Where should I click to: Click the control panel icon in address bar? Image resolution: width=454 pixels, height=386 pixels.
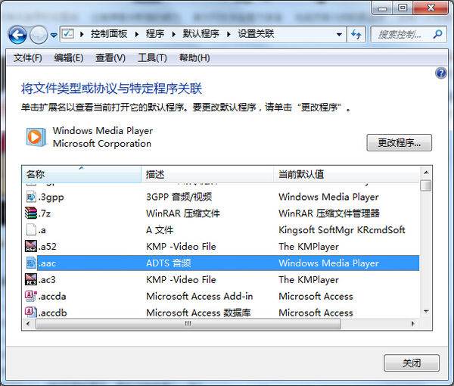point(68,34)
